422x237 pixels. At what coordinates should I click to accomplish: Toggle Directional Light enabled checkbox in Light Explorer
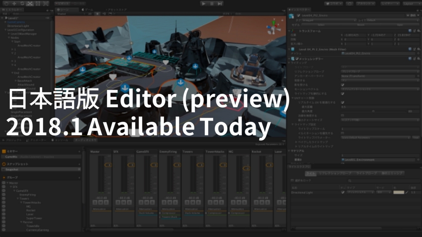[x=342, y=193]
